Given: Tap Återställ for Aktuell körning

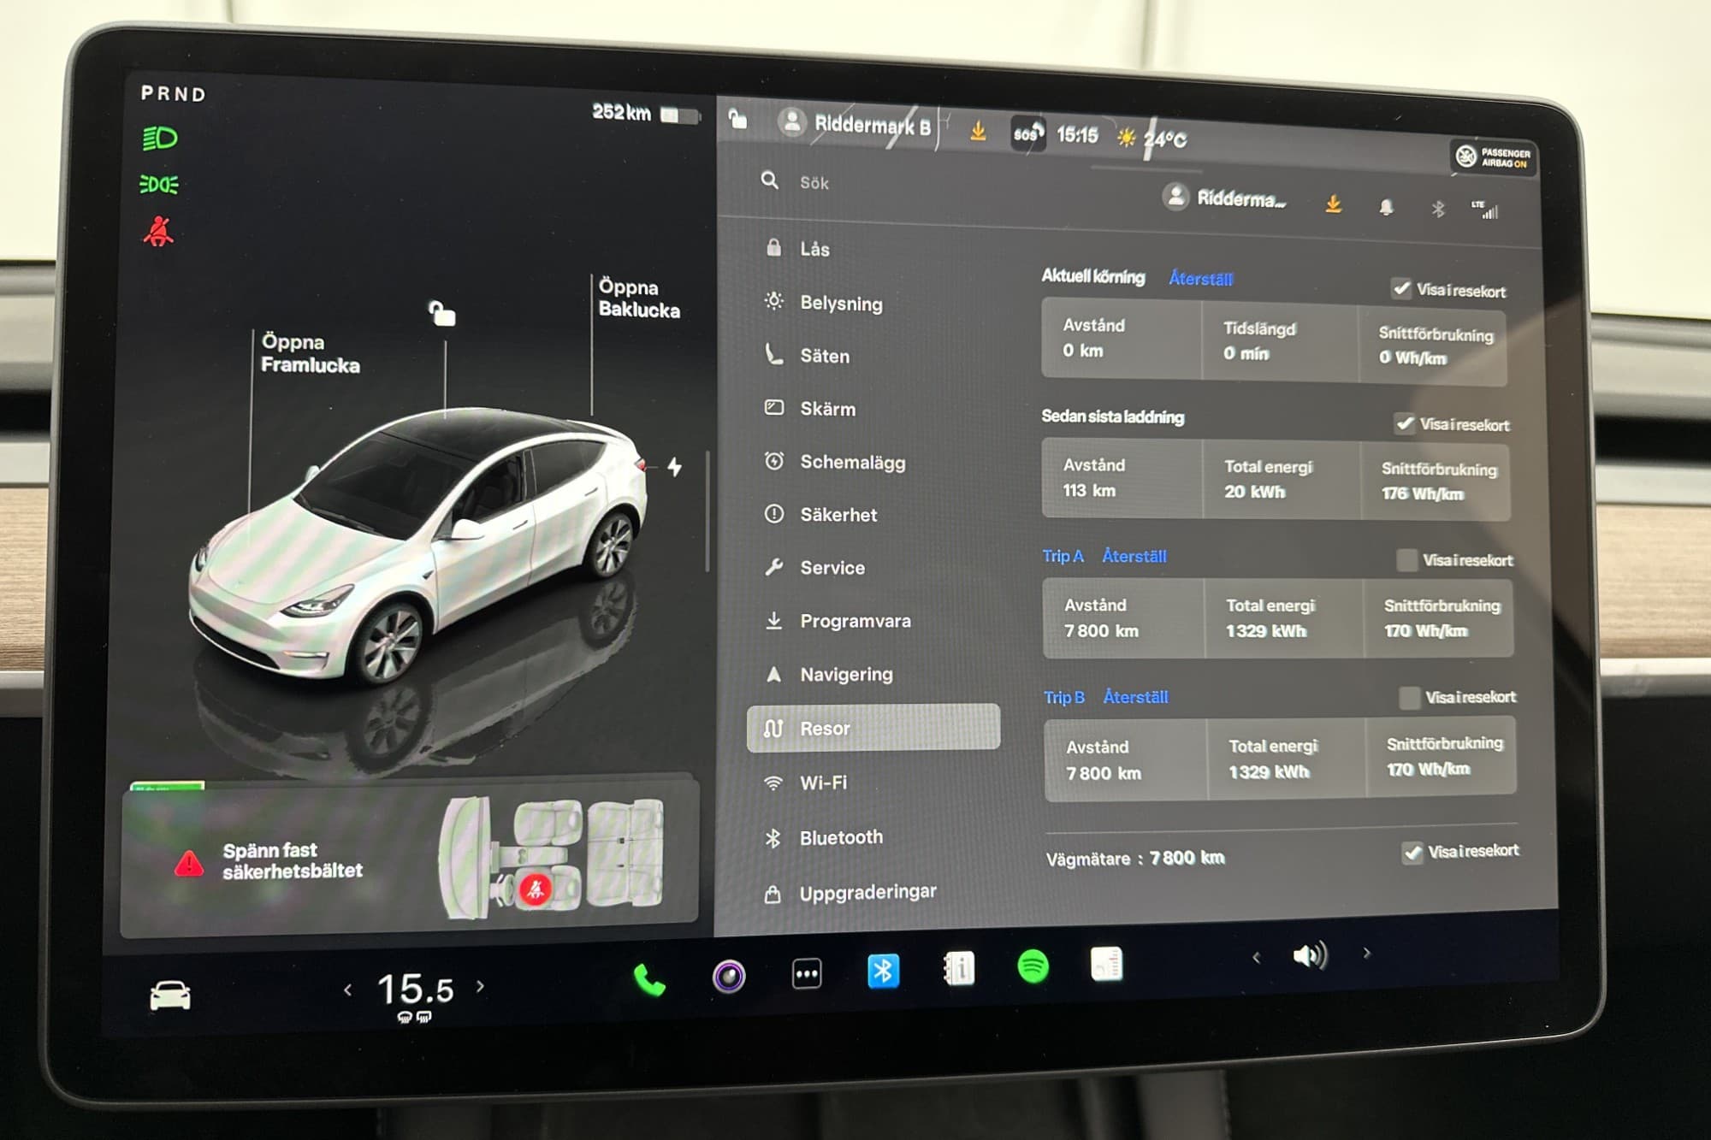Looking at the screenshot, I should point(1201,279).
